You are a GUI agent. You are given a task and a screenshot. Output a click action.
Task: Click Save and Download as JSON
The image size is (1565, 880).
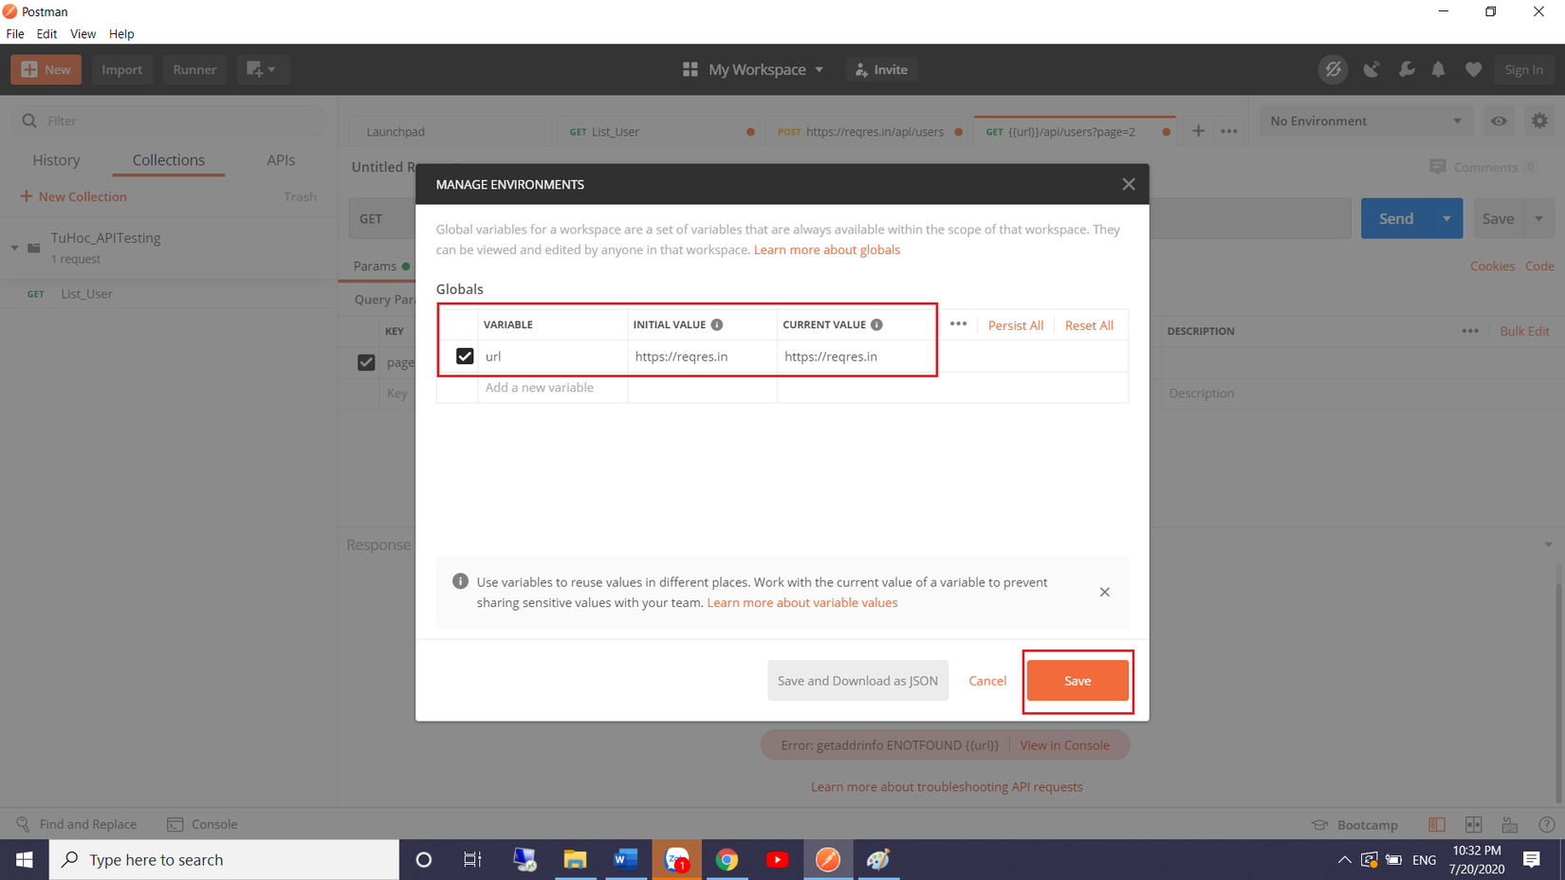click(857, 681)
